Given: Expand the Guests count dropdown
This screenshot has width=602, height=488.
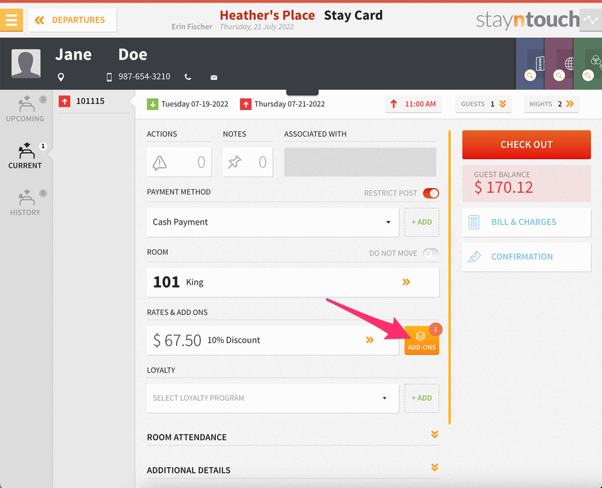Looking at the screenshot, I should point(484,104).
